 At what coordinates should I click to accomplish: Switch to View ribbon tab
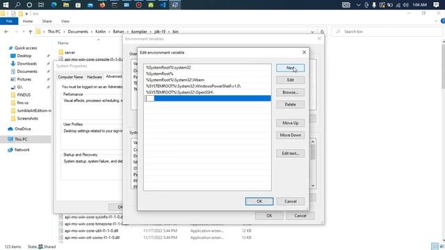(65, 21)
